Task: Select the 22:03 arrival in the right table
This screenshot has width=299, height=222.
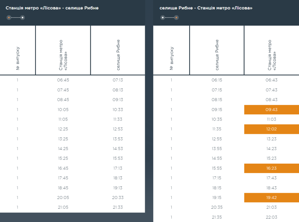Action: [x=271, y=217]
